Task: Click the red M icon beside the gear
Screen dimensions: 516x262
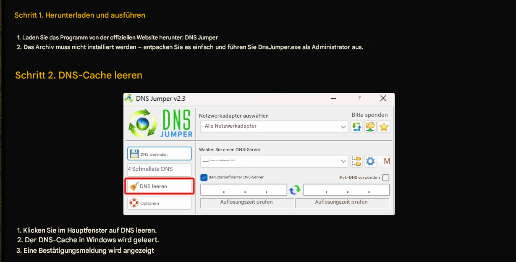Action: click(387, 161)
